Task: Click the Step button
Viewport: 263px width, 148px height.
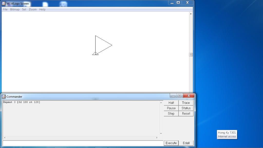Action: pos(171,114)
